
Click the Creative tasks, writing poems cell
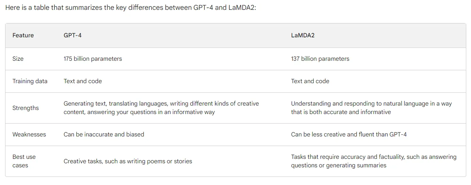tap(128, 161)
